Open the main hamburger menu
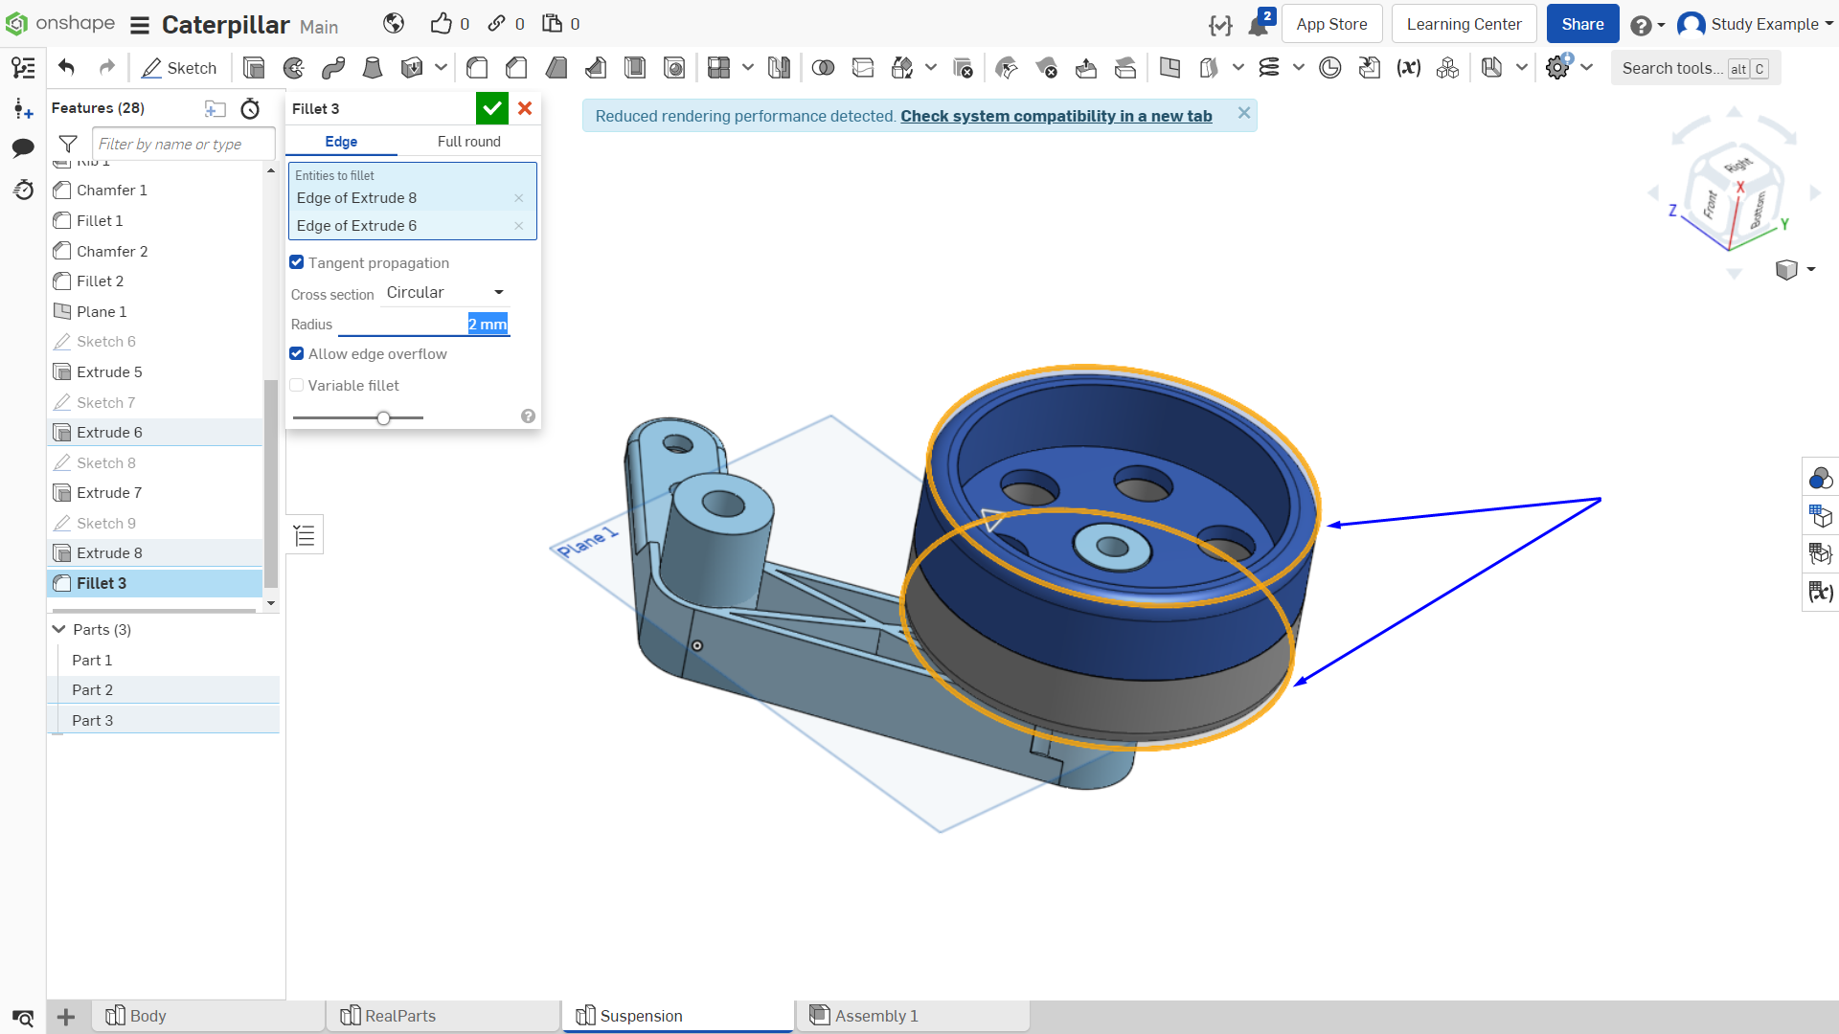The height and width of the screenshot is (1034, 1839). tap(140, 25)
